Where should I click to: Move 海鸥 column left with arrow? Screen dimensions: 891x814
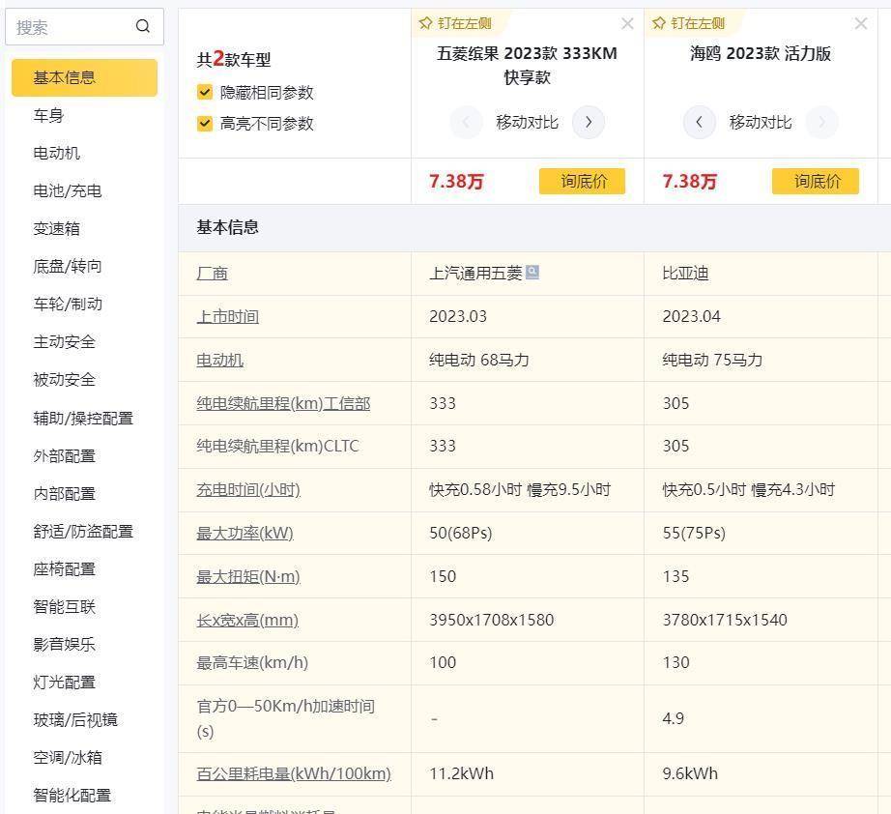pyautogui.click(x=699, y=122)
